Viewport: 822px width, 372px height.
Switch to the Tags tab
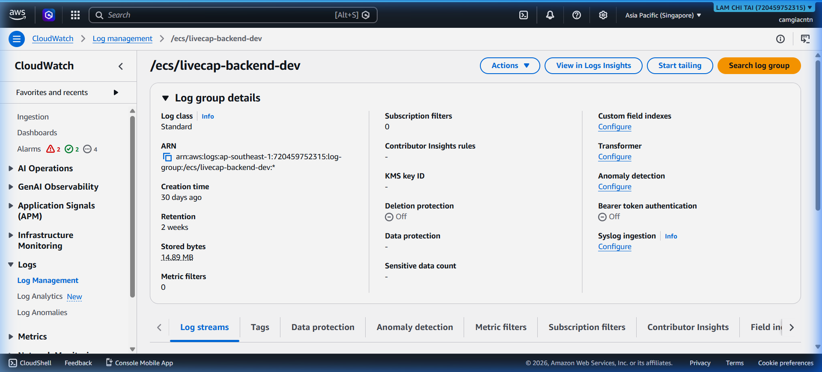click(x=260, y=327)
